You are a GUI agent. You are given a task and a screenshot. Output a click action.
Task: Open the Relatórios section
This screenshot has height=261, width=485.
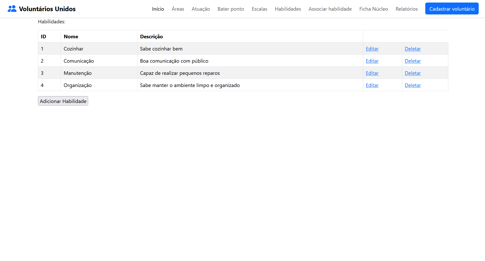tap(406, 9)
